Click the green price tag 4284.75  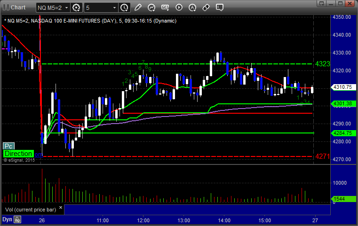click(343, 133)
